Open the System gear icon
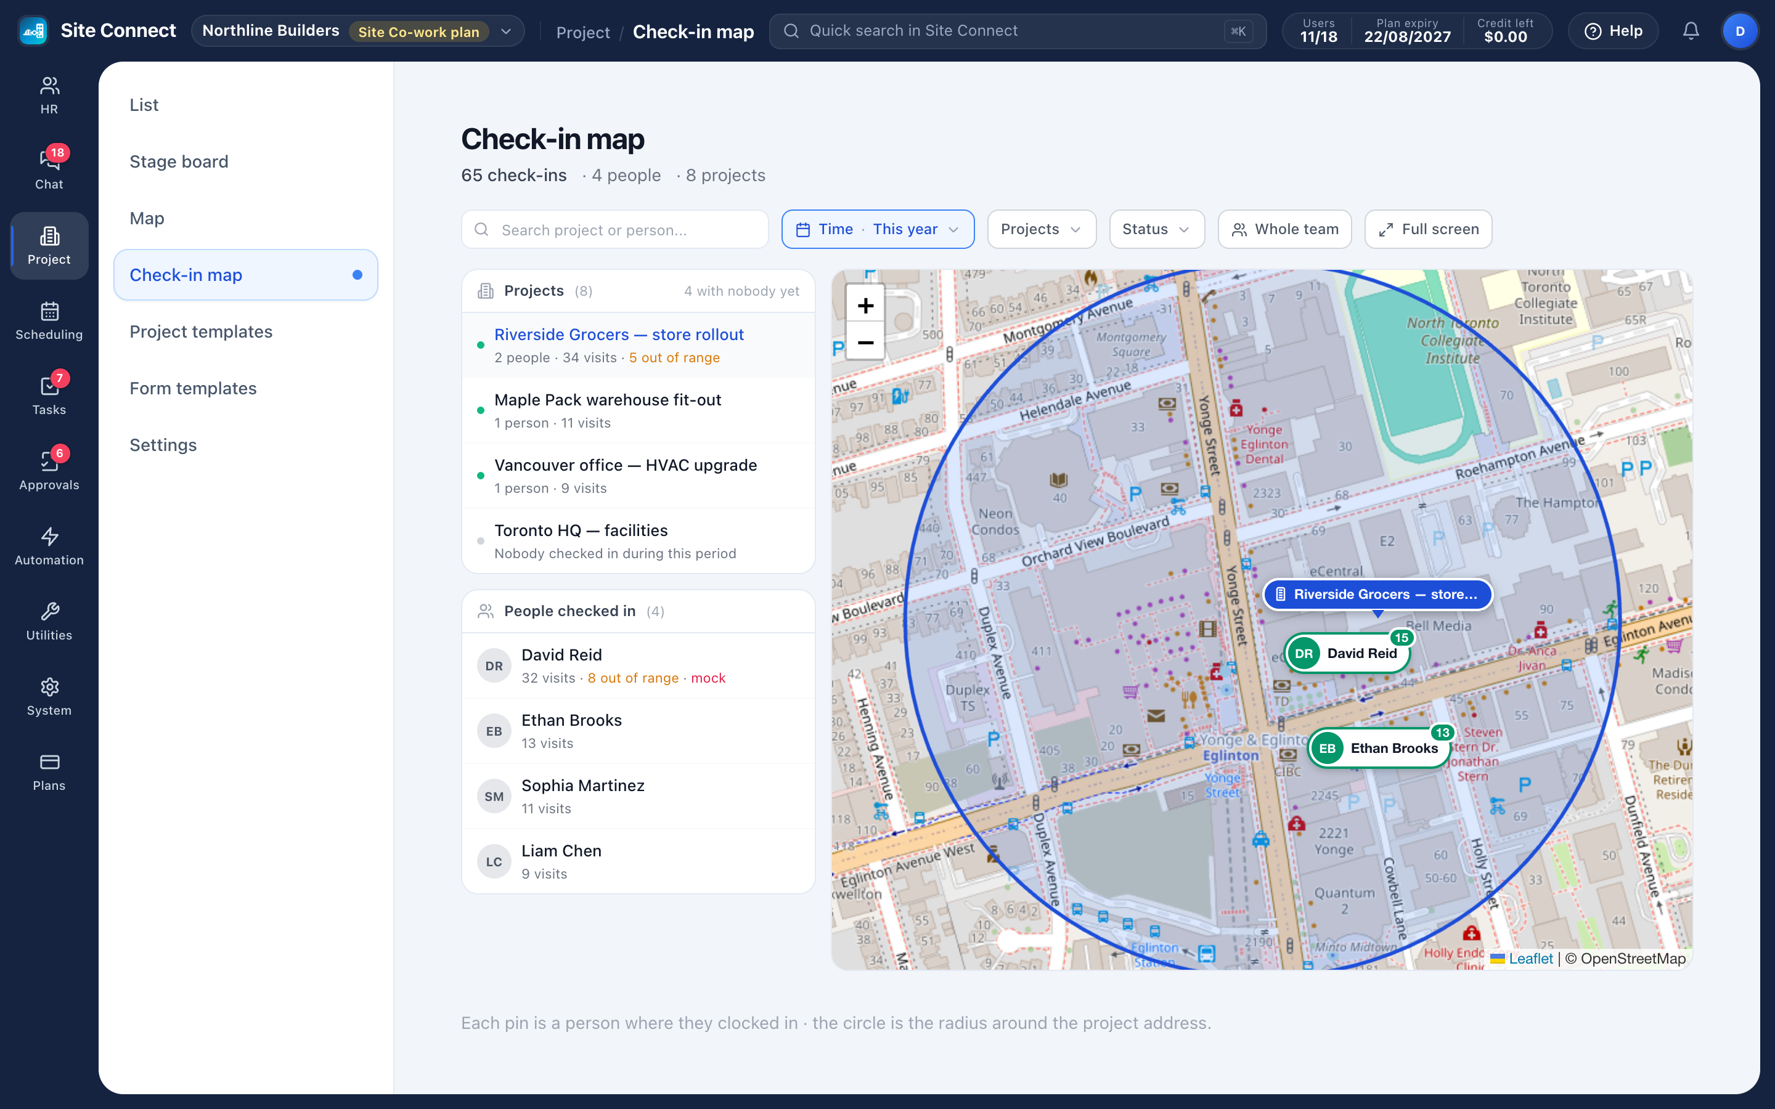The width and height of the screenshot is (1775, 1109). click(x=49, y=697)
